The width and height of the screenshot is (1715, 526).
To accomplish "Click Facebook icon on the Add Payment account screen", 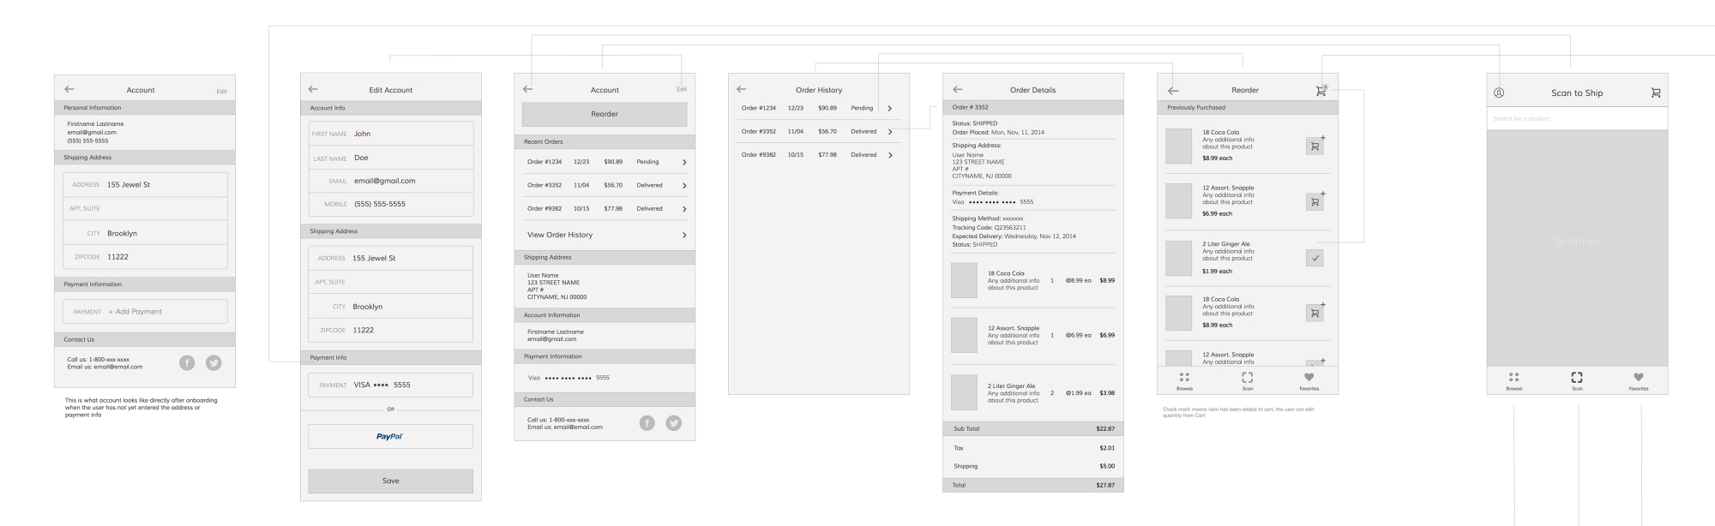I will click(x=187, y=362).
